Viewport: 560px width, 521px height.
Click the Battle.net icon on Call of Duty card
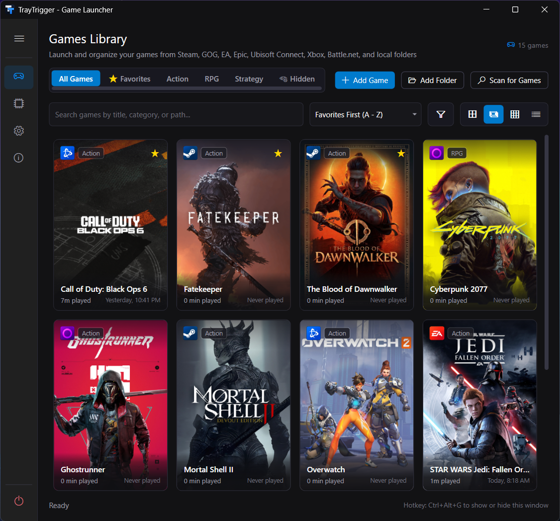[x=68, y=153]
